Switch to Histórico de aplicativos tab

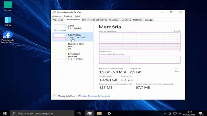coord(94,20)
